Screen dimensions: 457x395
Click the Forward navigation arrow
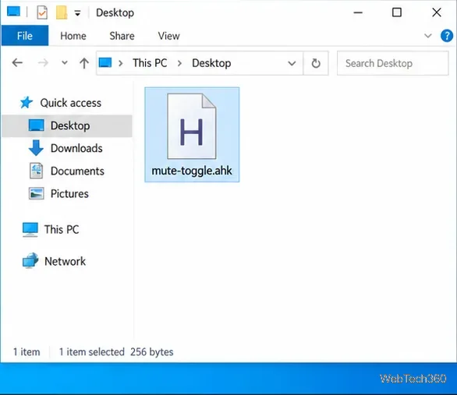coord(43,62)
